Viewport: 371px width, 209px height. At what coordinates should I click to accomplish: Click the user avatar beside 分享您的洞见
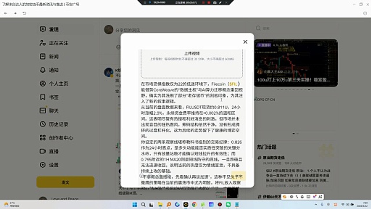(109, 29)
